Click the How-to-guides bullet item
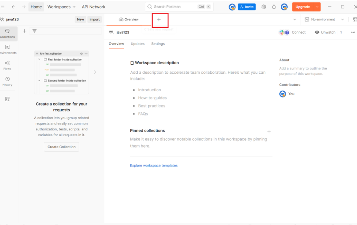This screenshot has height=225, width=357. point(152,98)
